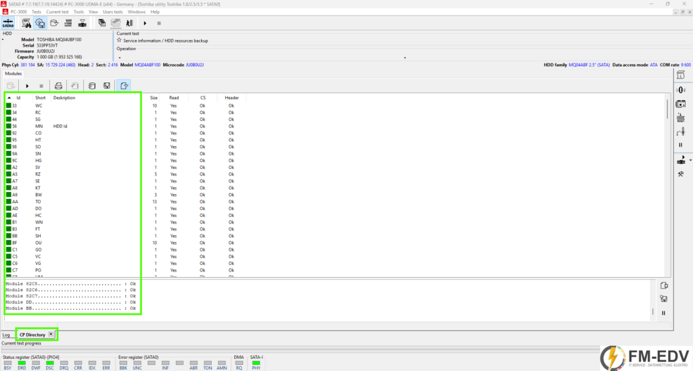Start test with main toolbar play button
The image size is (693, 371).
tap(145, 23)
